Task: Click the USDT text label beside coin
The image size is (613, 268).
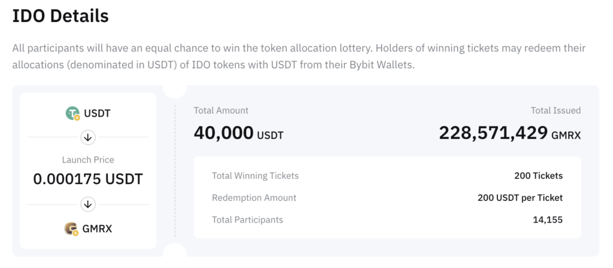Action: click(98, 113)
